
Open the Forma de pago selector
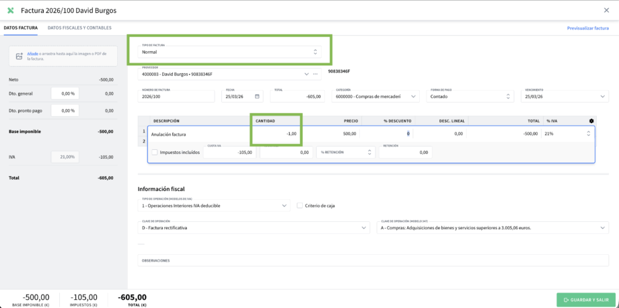472,96
